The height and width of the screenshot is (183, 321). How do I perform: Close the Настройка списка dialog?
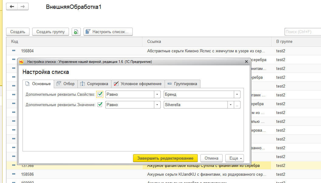[247, 62]
